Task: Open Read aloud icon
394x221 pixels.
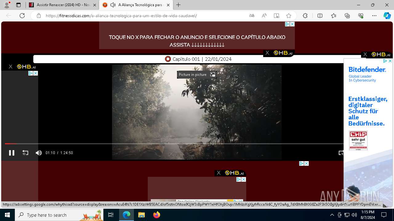Action: (x=264, y=16)
